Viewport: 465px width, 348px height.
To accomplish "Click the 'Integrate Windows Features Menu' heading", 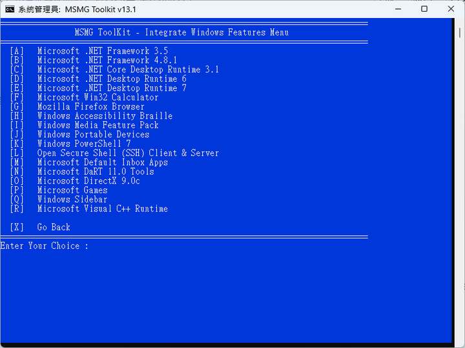I will (217, 32).
